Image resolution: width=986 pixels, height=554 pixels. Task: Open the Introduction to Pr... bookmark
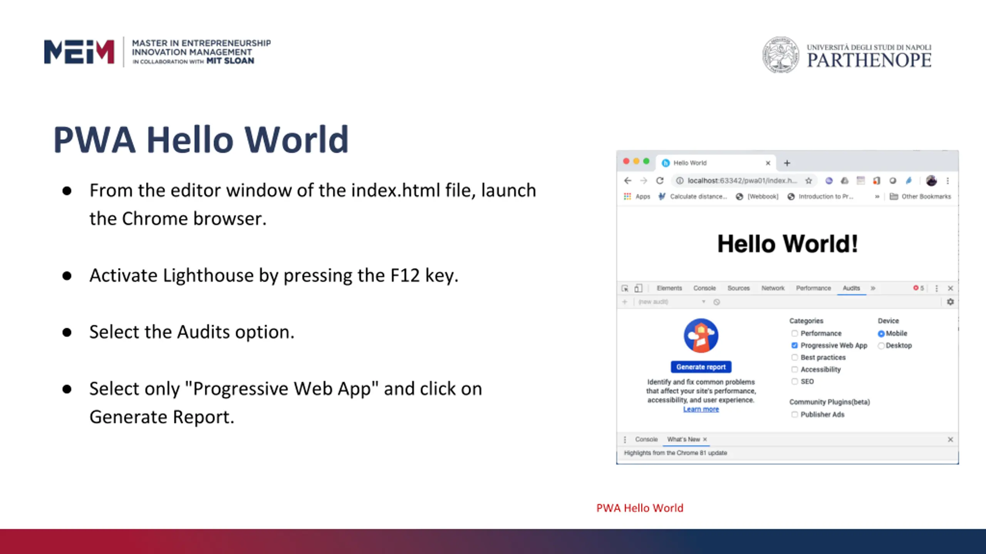coord(820,197)
